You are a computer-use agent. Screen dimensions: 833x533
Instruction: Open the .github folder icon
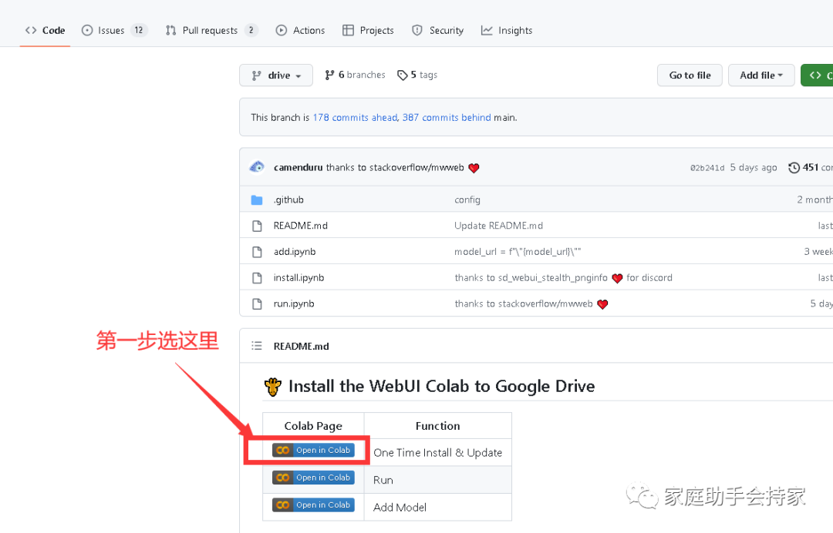[x=257, y=200]
